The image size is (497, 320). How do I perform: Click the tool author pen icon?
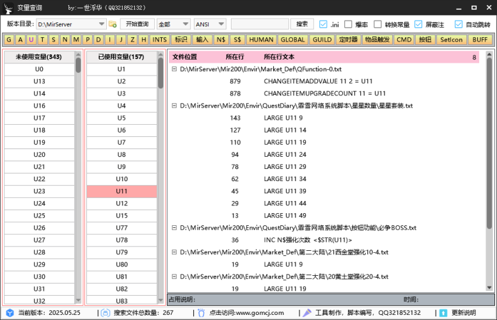[307, 313]
